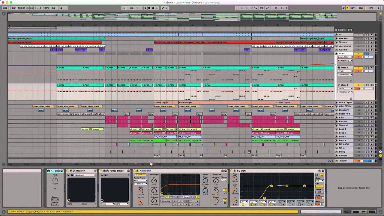Screen dimensions: 384x216
Task: Solo the Kick FX track
Action: click(x=366, y=50)
